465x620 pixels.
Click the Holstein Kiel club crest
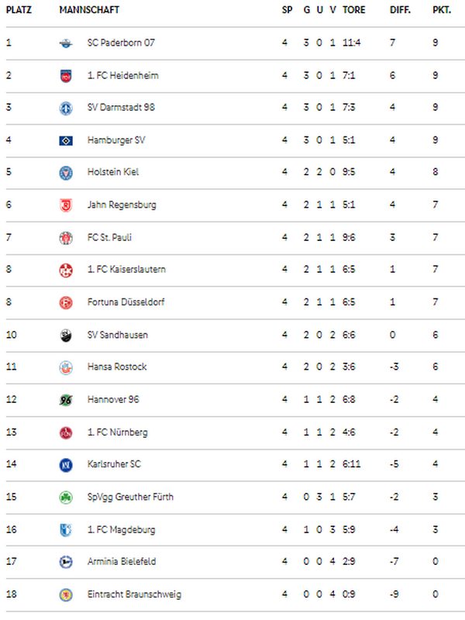66,172
